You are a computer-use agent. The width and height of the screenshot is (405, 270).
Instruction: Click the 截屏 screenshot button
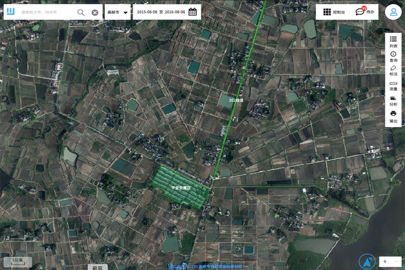pos(97,268)
